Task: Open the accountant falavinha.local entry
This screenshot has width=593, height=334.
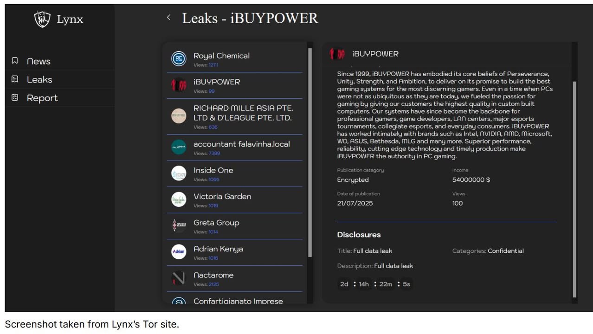Action: [241, 144]
